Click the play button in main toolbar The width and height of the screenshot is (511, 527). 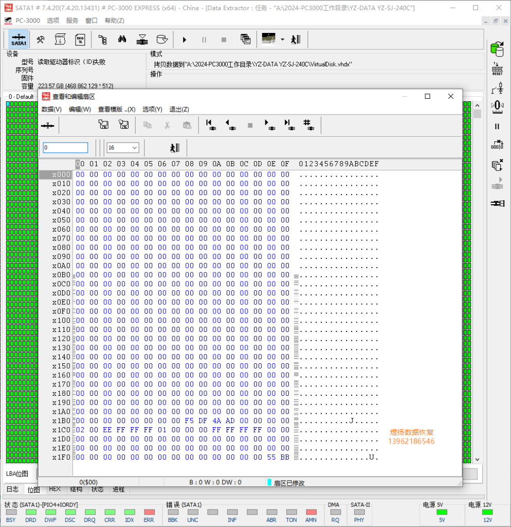click(x=185, y=40)
